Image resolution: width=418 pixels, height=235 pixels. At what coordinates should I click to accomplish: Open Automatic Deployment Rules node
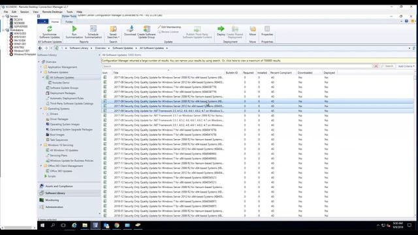pyautogui.click(x=67, y=99)
